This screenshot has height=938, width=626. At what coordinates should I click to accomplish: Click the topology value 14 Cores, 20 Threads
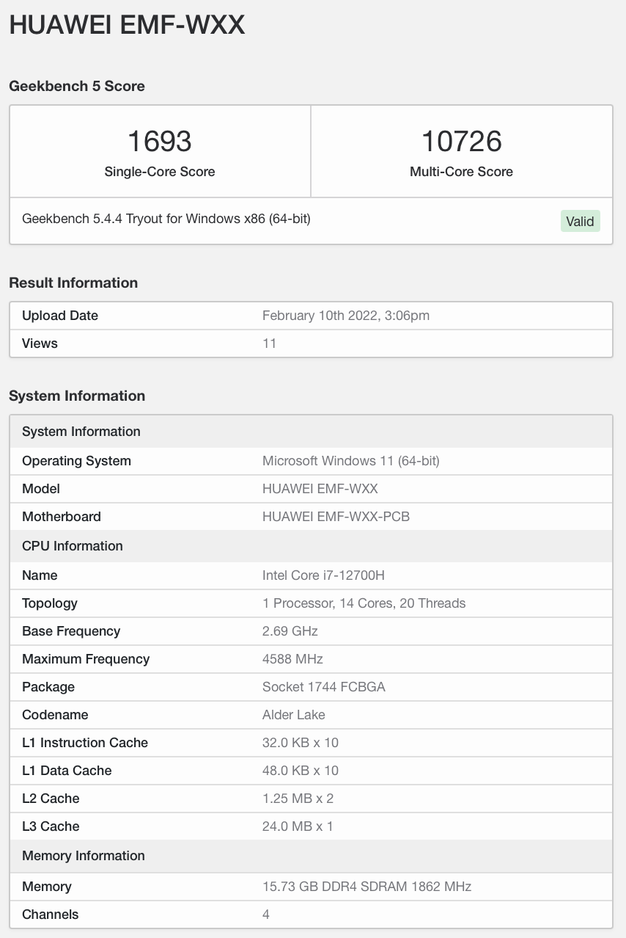pyautogui.click(x=364, y=603)
